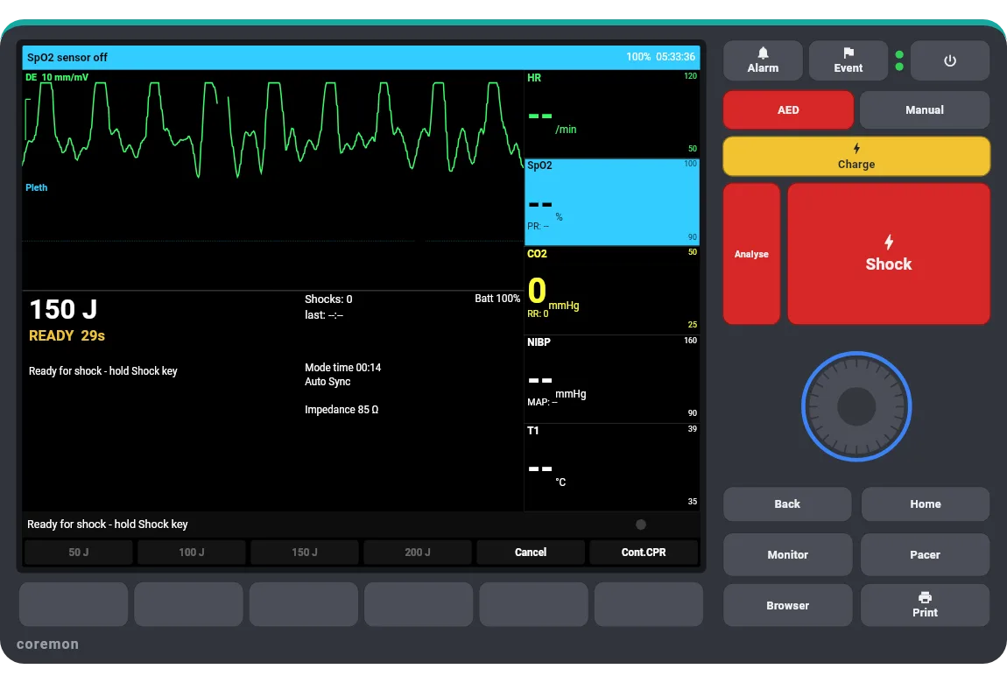Screen dimensions: 1007x683
Task: Click the rotary selection knob
Action: click(x=856, y=406)
